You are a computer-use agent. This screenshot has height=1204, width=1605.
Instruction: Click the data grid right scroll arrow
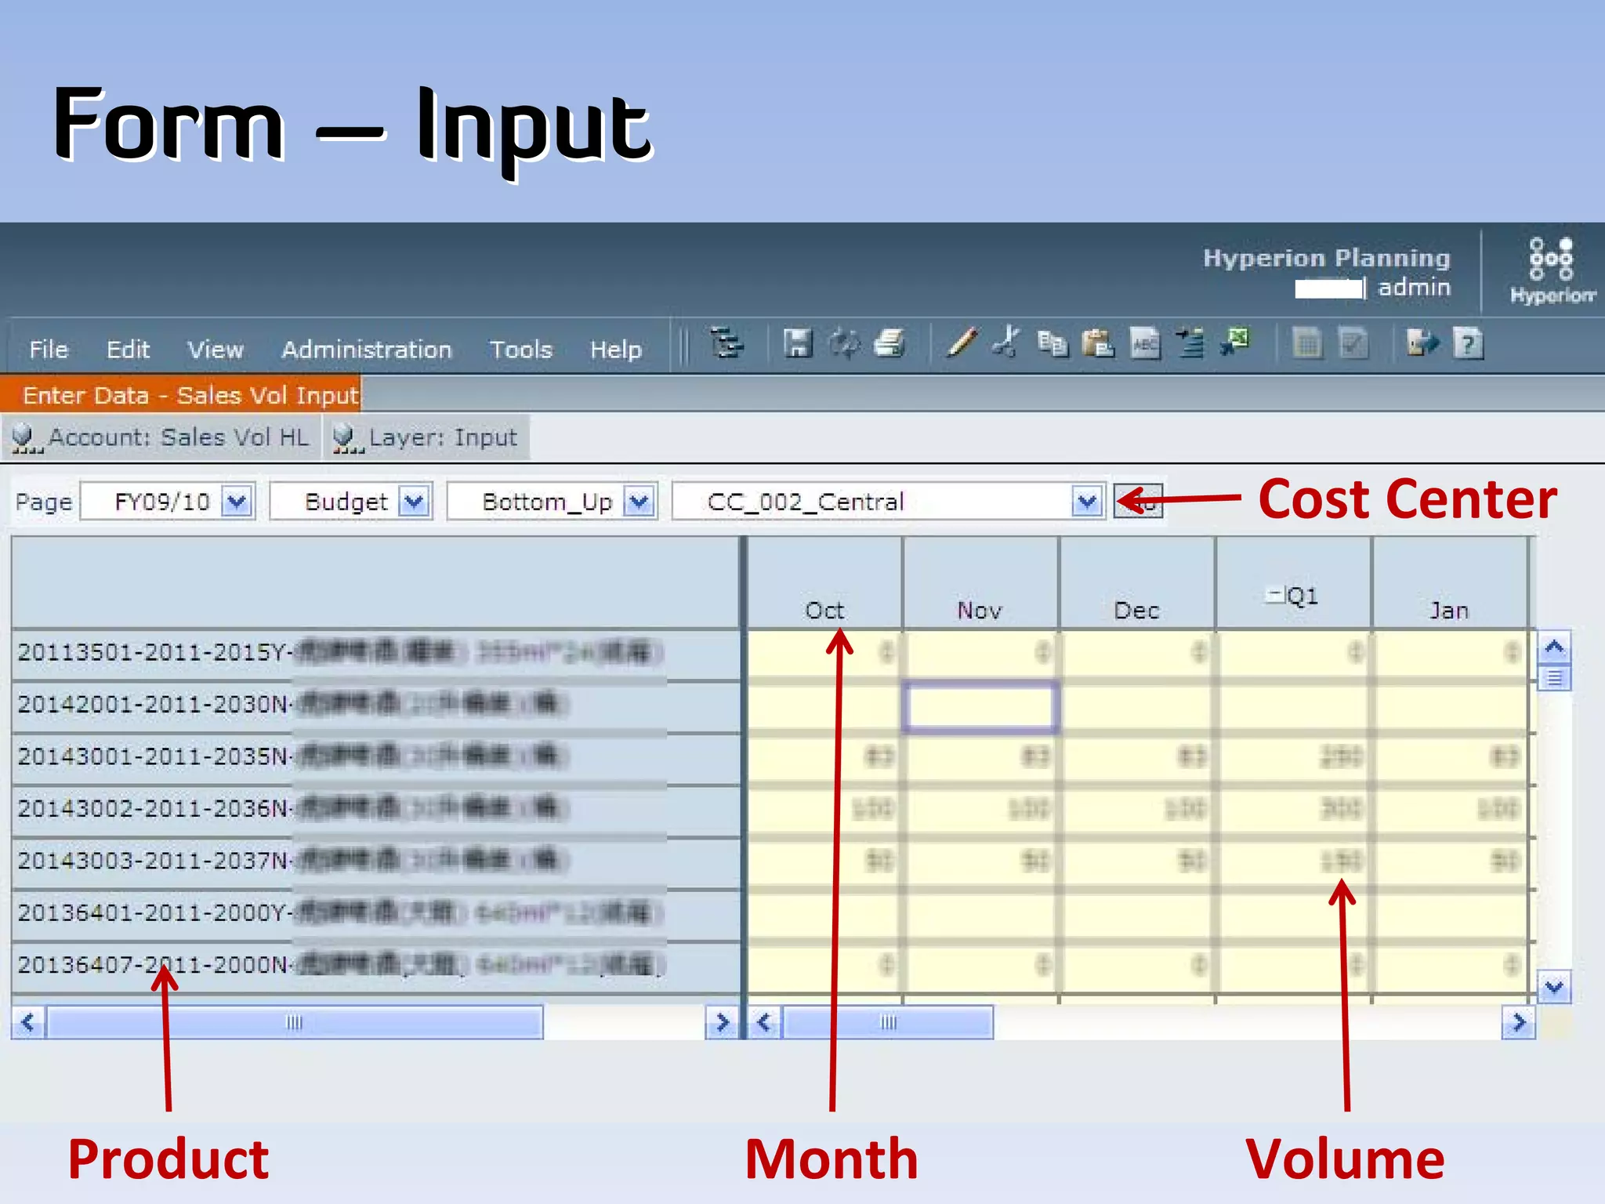pos(1518,1022)
